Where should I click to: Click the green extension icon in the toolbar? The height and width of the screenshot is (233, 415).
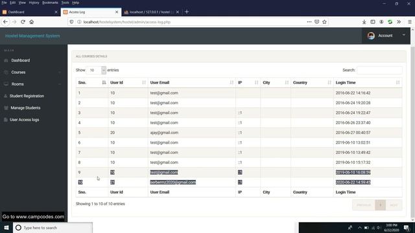pyautogui.click(x=390, y=22)
